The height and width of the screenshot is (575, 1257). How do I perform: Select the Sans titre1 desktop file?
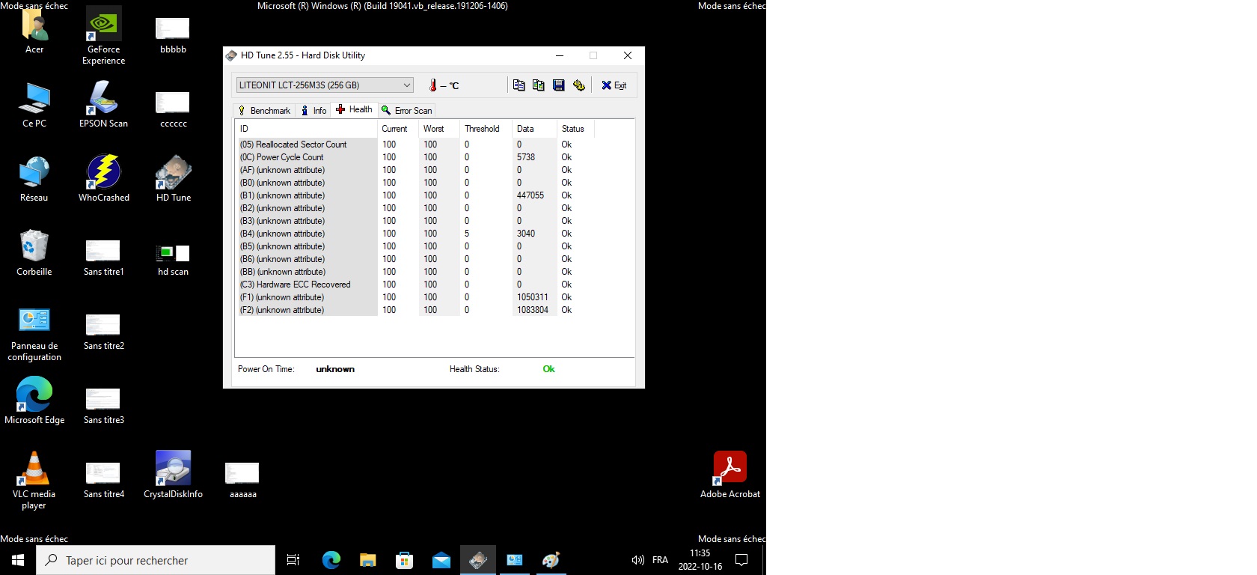(103, 258)
